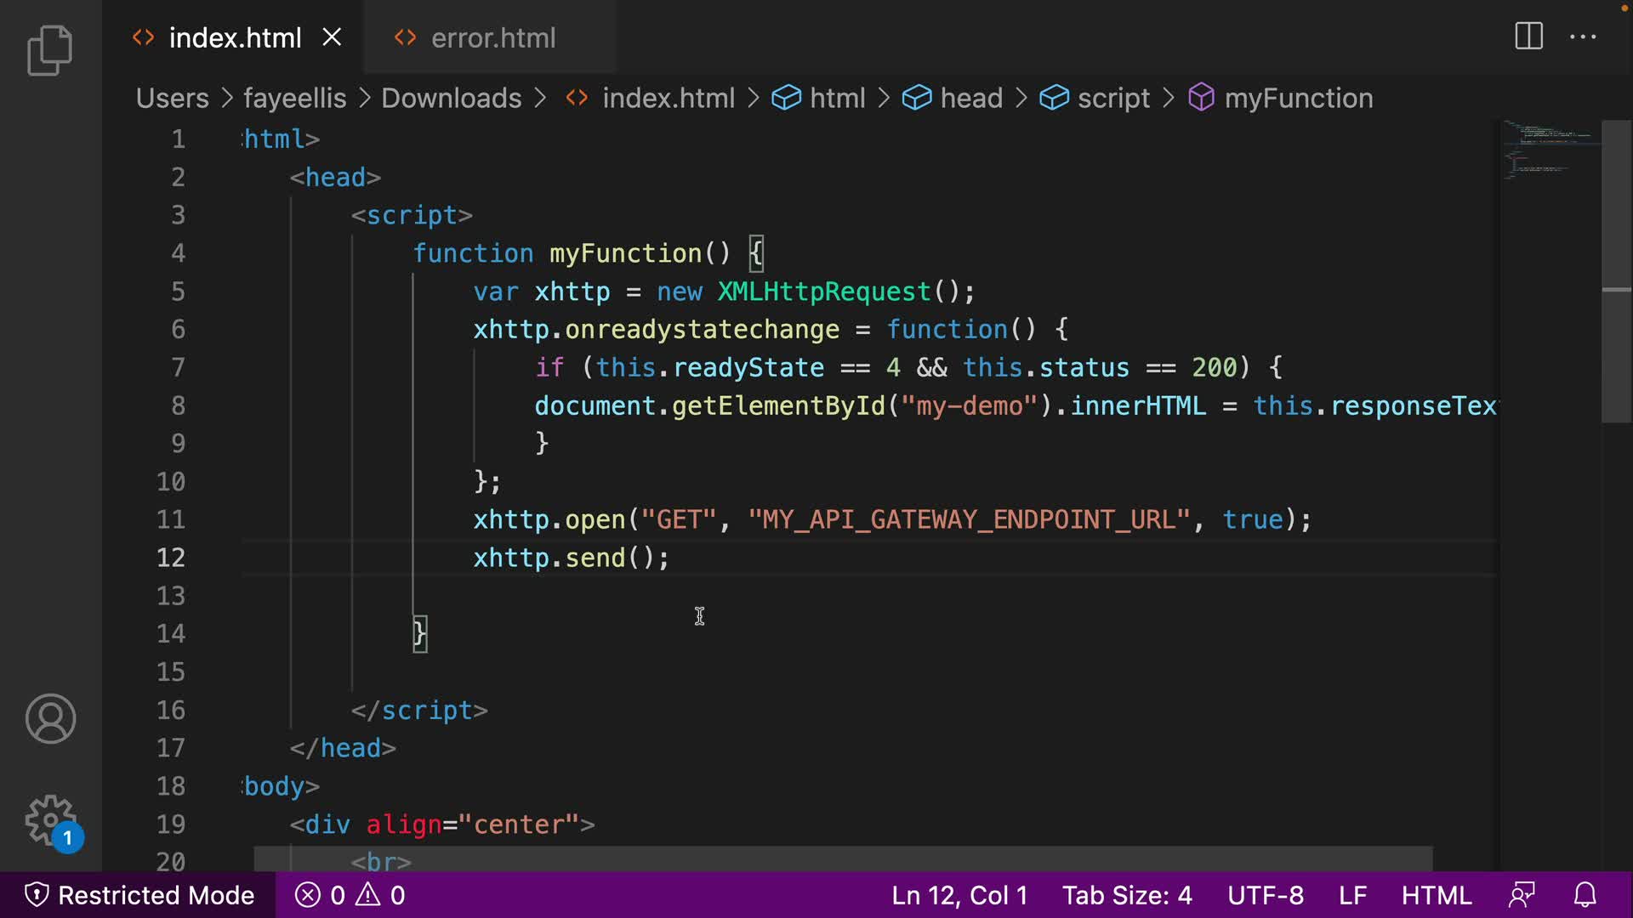Click the HTML language mode selector

tap(1437, 895)
